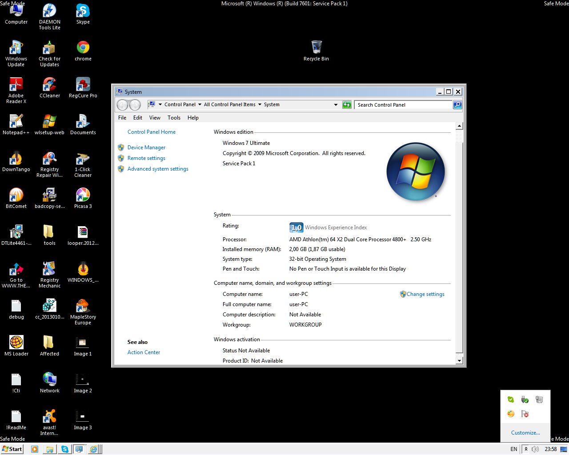Open Windows Explorer from the taskbar
The width and height of the screenshot is (569, 455).
50,449
